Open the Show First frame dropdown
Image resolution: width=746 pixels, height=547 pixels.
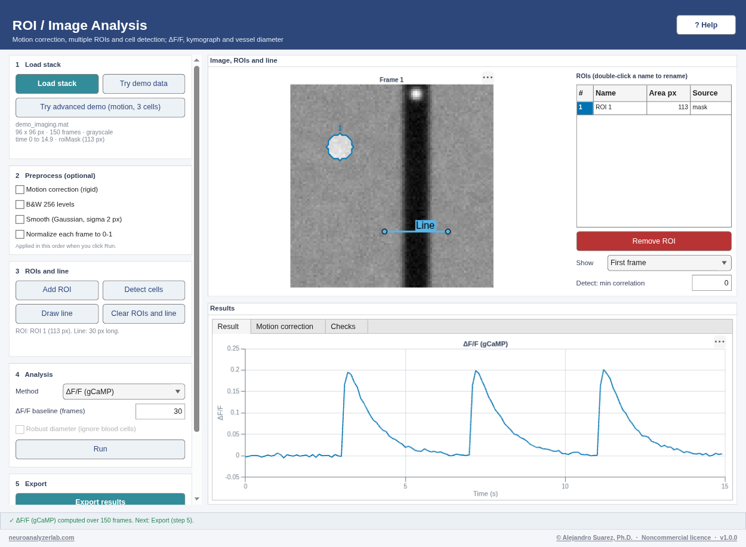click(x=669, y=263)
